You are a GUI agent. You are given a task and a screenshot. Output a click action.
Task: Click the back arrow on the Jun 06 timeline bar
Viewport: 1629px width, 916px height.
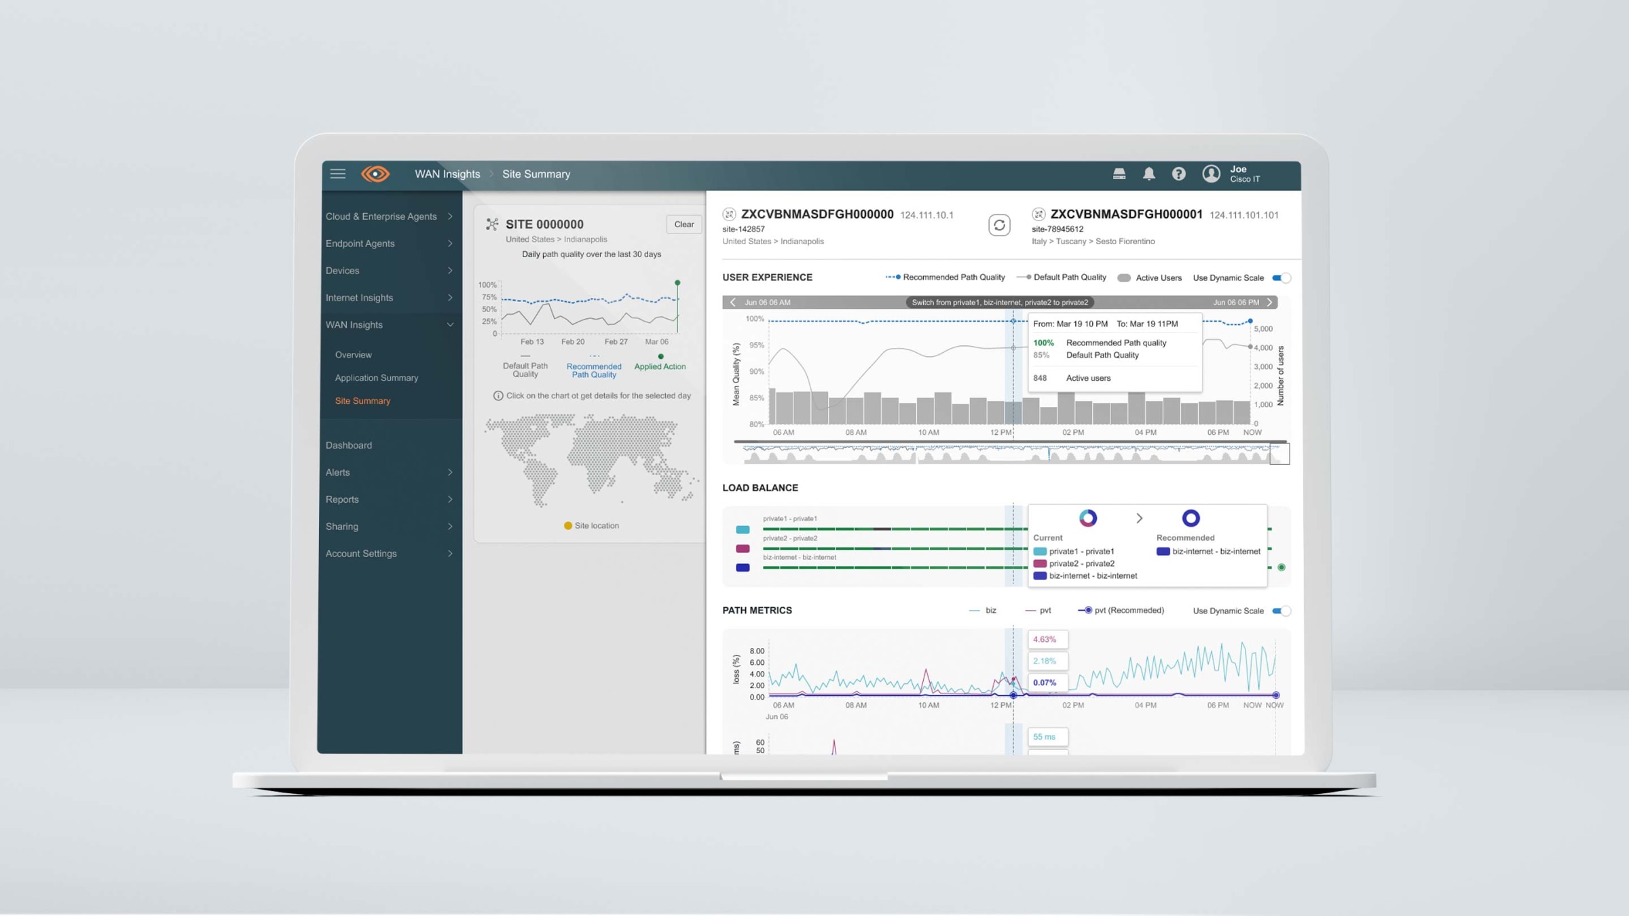732,302
